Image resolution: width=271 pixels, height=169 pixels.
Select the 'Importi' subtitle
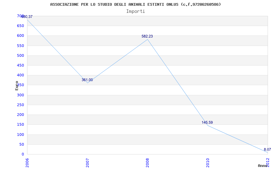(135, 11)
